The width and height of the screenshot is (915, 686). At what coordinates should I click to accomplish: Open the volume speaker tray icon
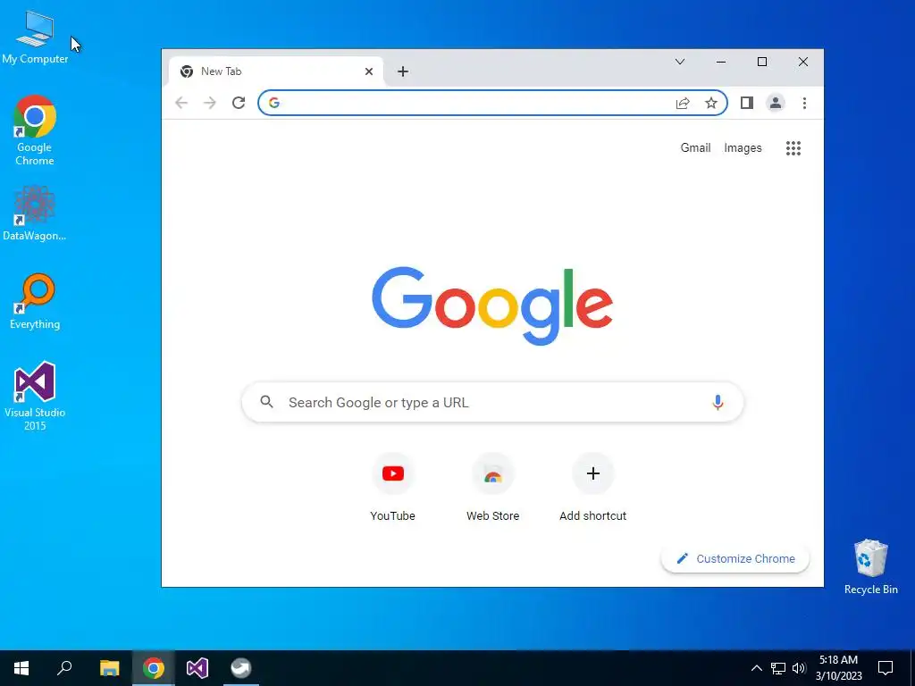pyautogui.click(x=799, y=668)
